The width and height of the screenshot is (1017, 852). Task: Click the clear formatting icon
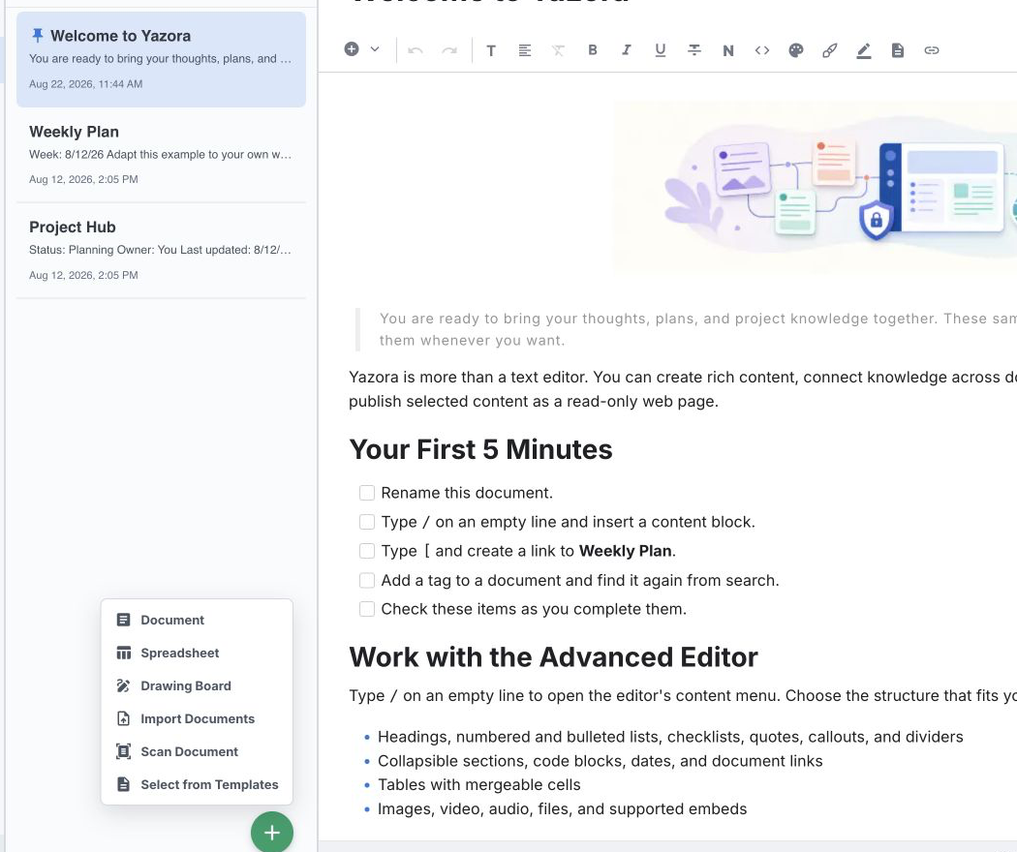(559, 50)
